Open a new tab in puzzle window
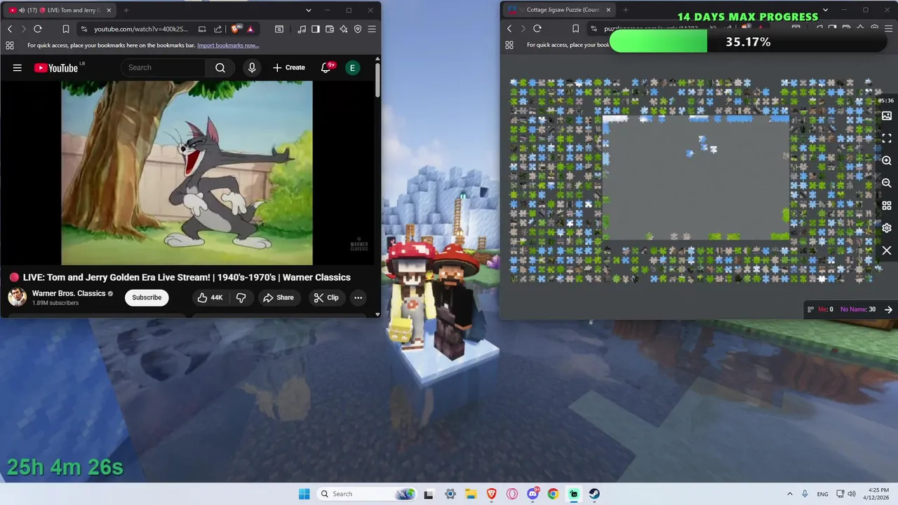Image resolution: width=898 pixels, height=505 pixels. [x=625, y=10]
